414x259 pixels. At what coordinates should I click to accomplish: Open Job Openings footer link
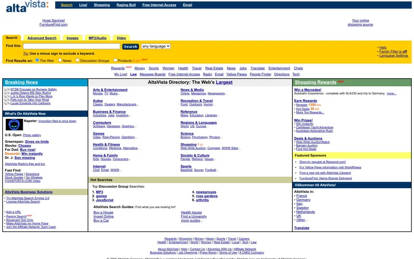point(188,253)
